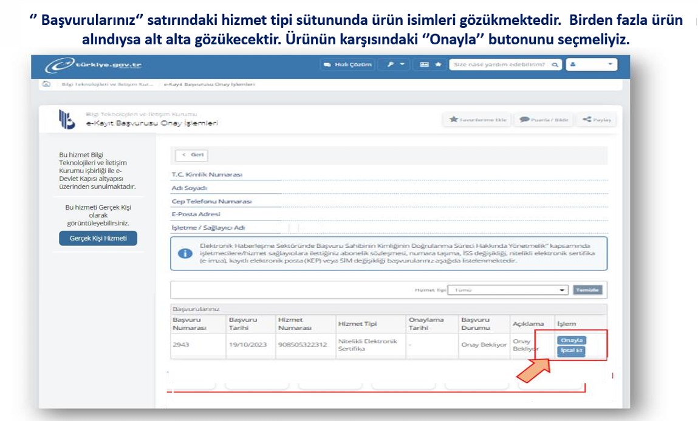Click the search magnifier icon
698x421 pixels.
(x=554, y=64)
